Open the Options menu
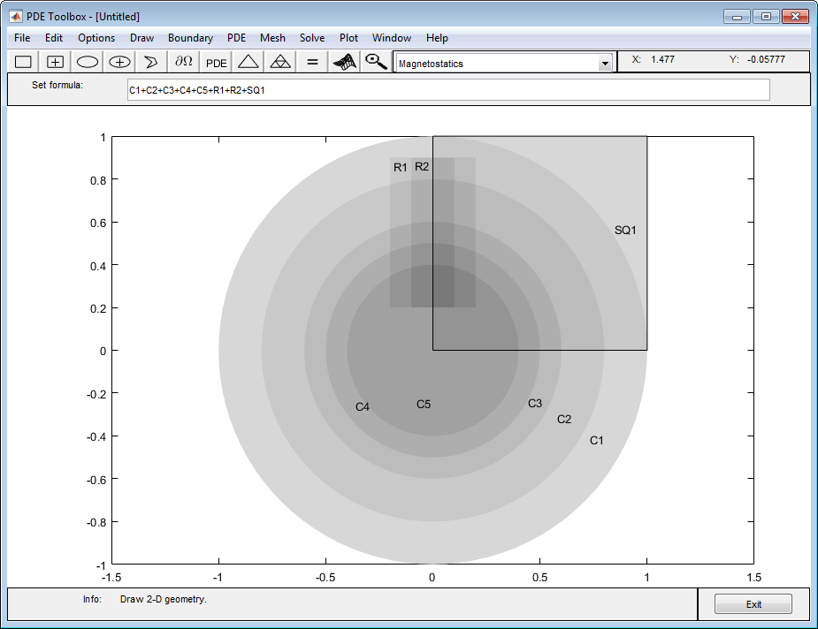Viewport: 818px width, 629px height. pyautogui.click(x=96, y=38)
